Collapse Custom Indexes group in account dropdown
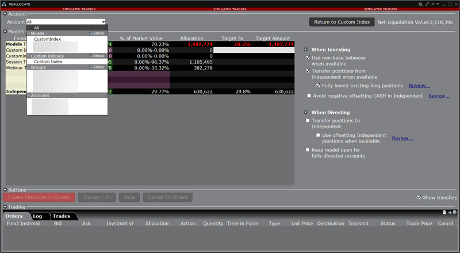The height and width of the screenshot is (253, 460). [x=29, y=56]
